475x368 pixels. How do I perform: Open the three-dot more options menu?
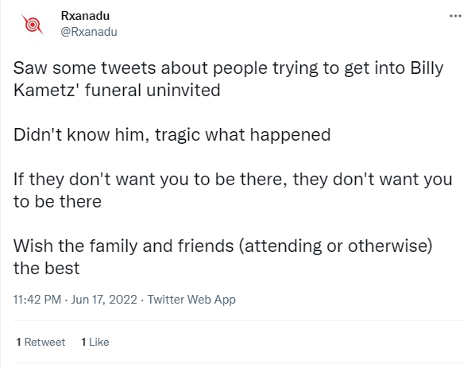pos(455,16)
